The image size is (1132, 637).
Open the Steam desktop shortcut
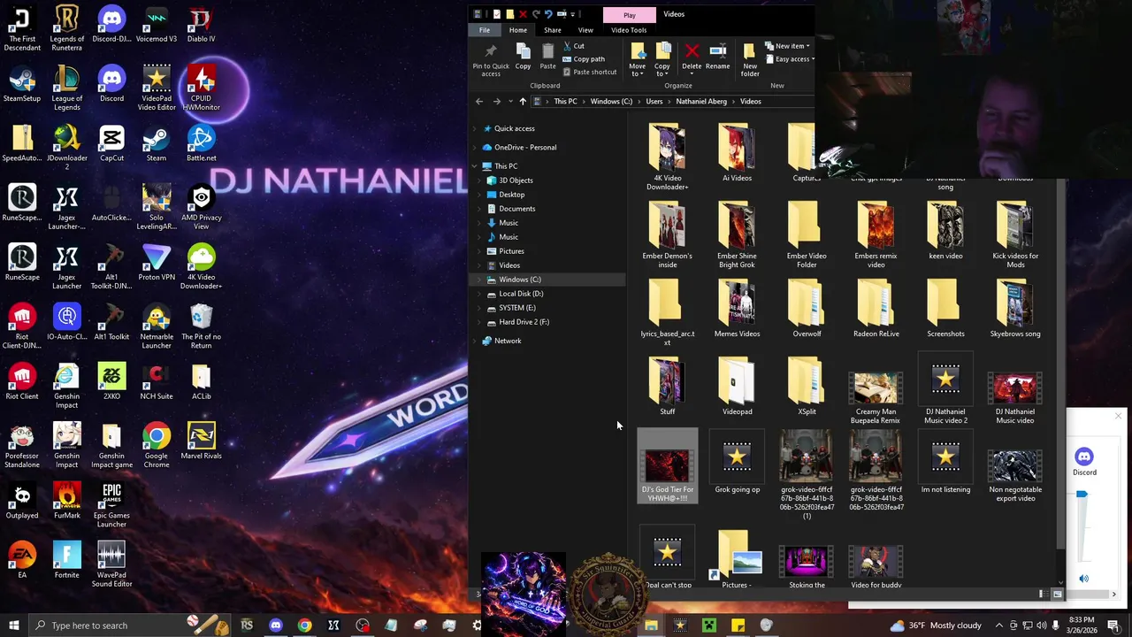click(x=157, y=145)
